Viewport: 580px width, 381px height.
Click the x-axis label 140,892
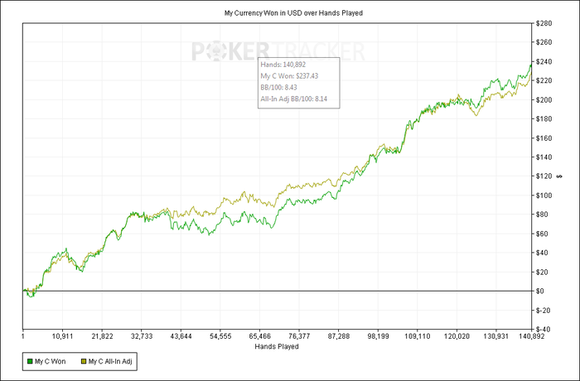tap(532, 336)
